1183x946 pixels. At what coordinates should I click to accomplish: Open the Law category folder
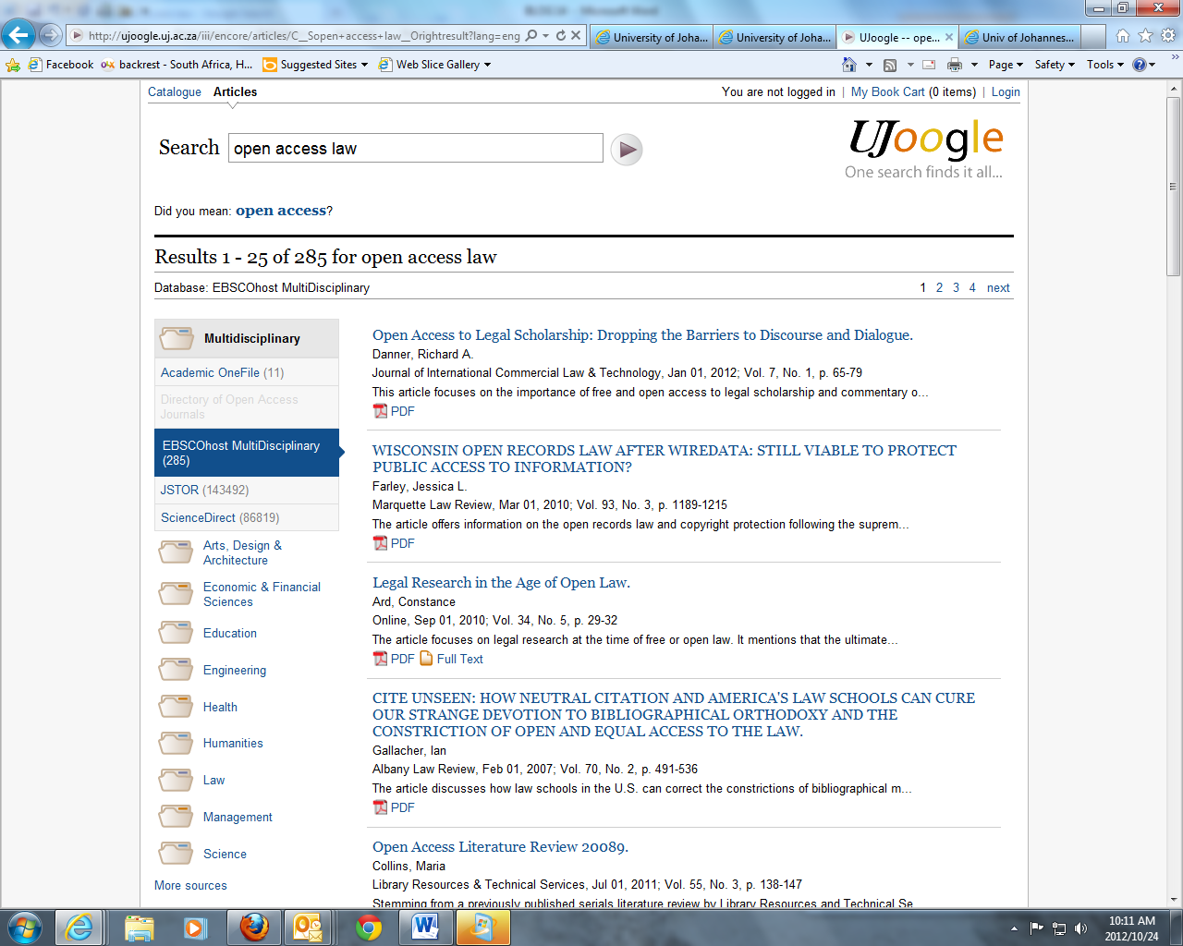[x=213, y=780]
